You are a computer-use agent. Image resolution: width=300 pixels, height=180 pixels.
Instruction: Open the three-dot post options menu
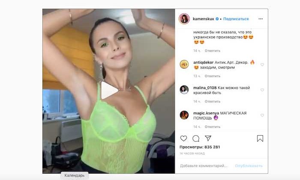click(x=261, y=19)
